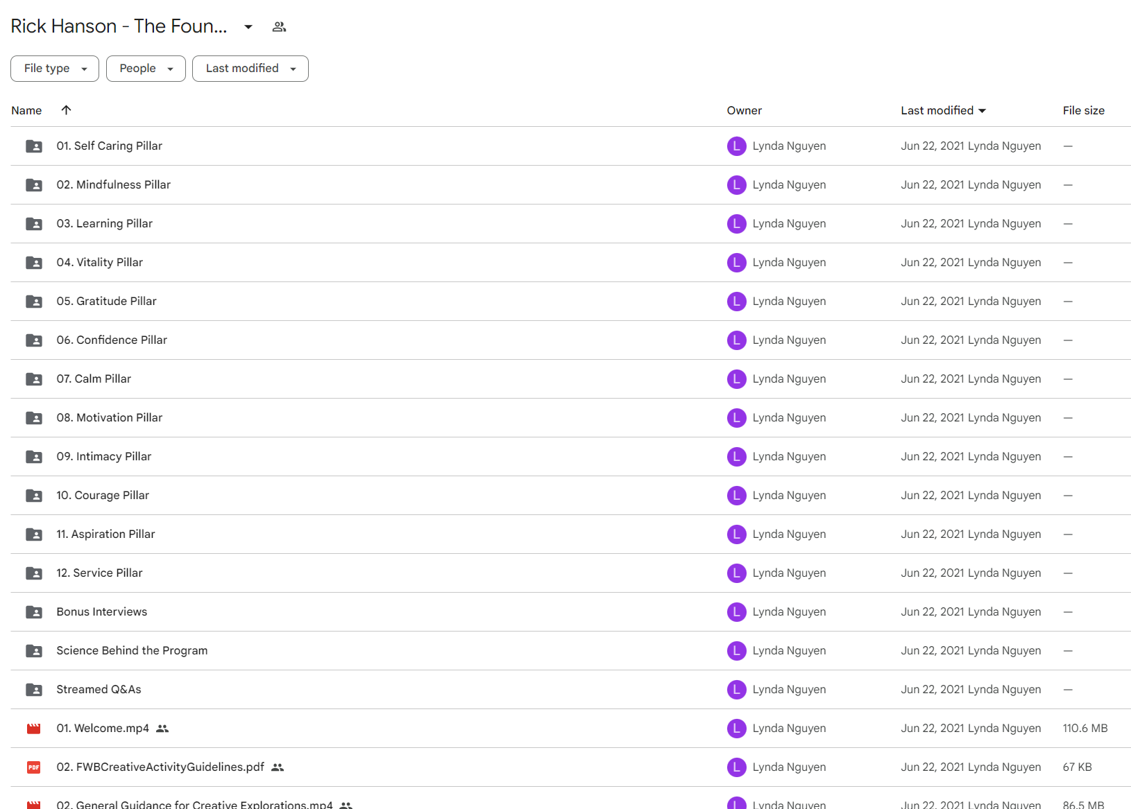Click the 03. Learning Pillar folder icon
The width and height of the screenshot is (1131, 809).
click(x=34, y=224)
